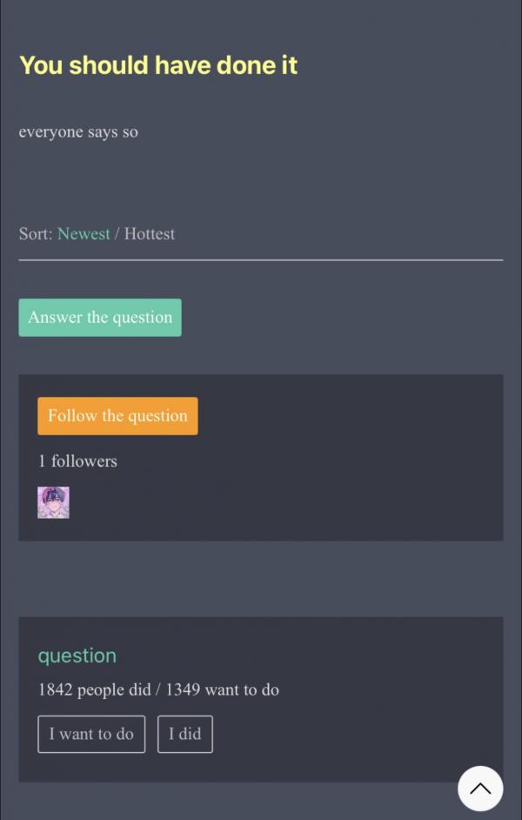
Task: Toggle the I want to do option
Action: coord(91,734)
